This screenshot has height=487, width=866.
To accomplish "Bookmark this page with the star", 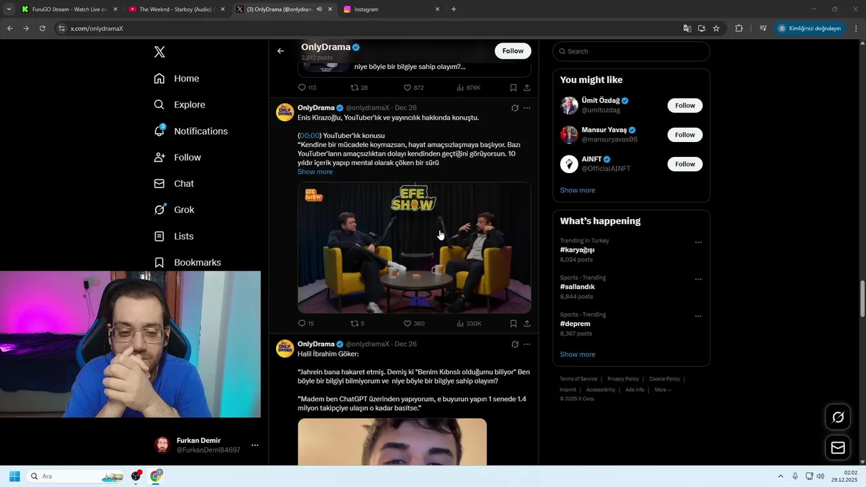I will click(x=716, y=28).
